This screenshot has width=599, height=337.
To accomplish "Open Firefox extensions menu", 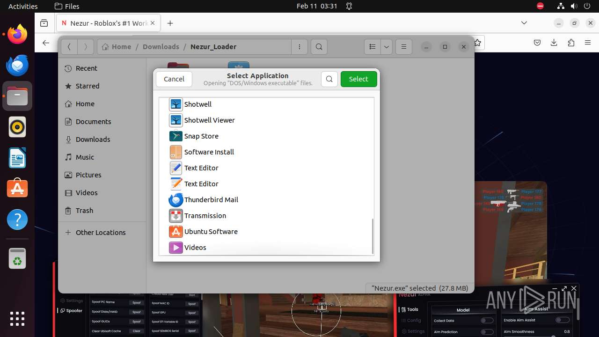I will point(571,43).
